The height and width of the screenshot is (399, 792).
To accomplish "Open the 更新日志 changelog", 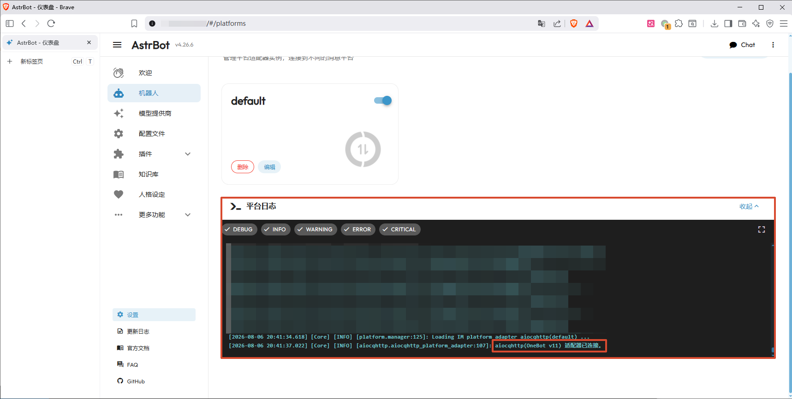I will (154, 331).
